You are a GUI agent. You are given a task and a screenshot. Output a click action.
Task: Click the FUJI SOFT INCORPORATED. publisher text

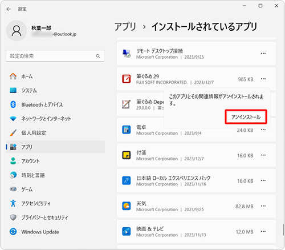click(162, 82)
